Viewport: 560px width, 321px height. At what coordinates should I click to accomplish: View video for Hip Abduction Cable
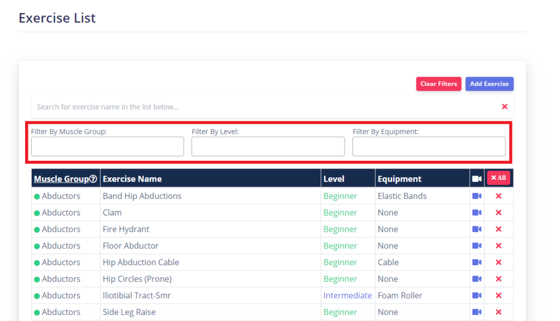(476, 262)
